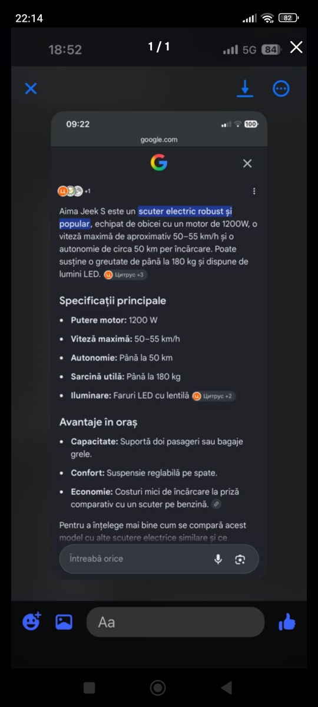Tap the colorful Google G logo
This screenshot has width=318, height=707.
click(x=158, y=163)
